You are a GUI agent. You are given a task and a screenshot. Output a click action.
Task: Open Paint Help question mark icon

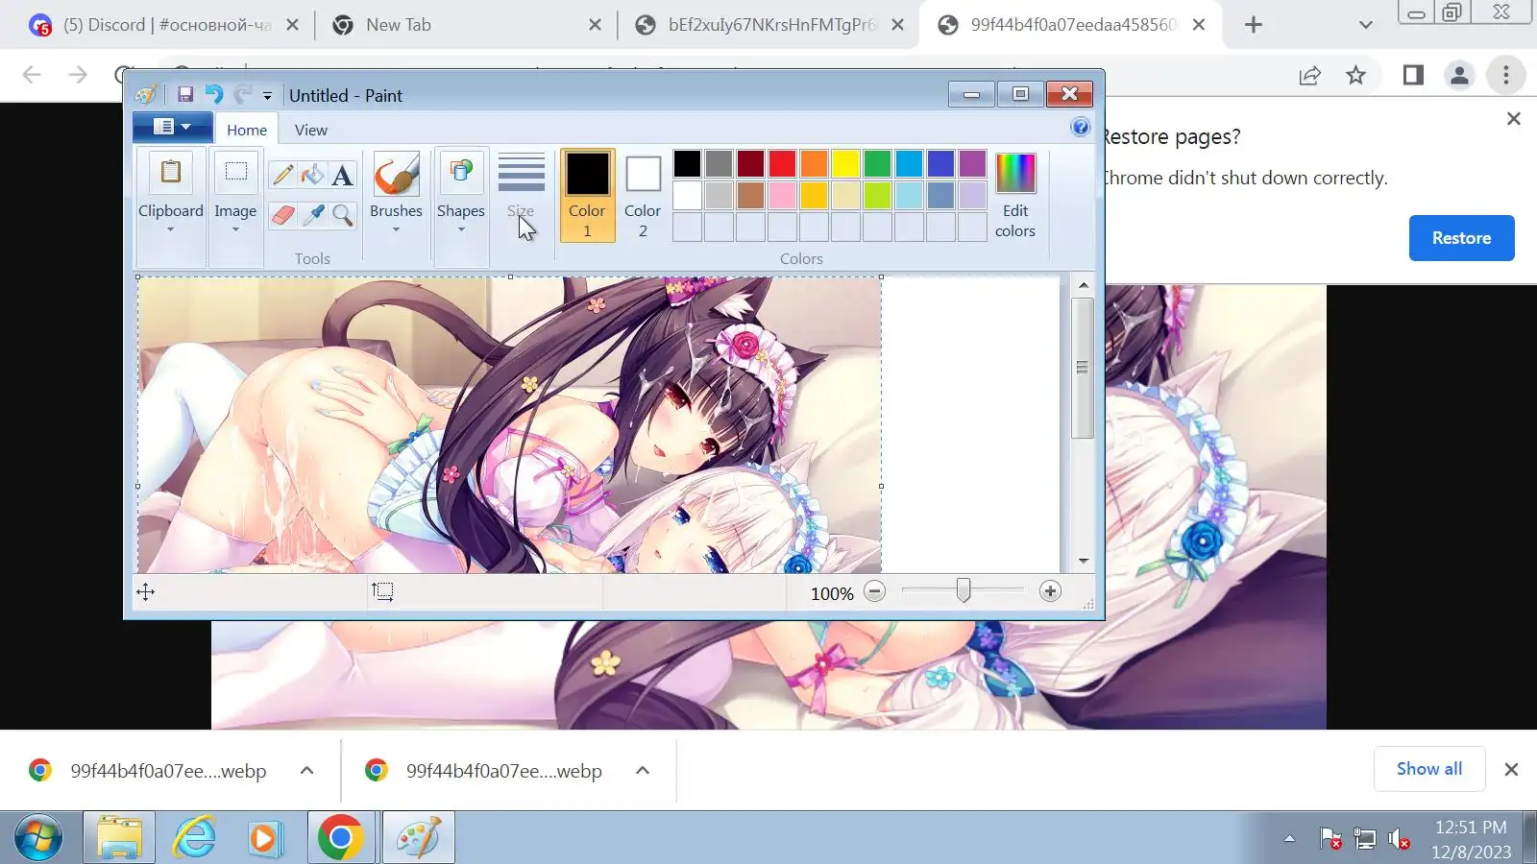point(1081,128)
